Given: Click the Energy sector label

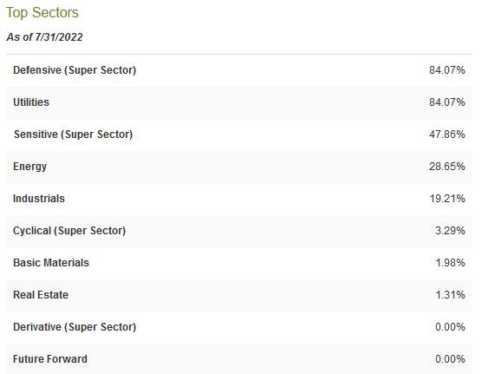Looking at the screenshot, I should [29, 167].
